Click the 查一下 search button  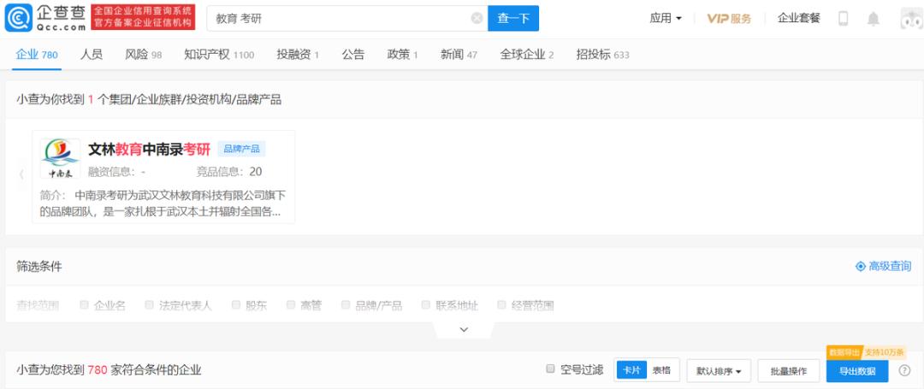[512, 18]
